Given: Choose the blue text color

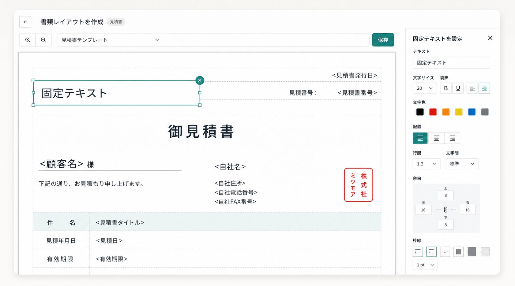Looking at the screenshot, I should 472,112.
